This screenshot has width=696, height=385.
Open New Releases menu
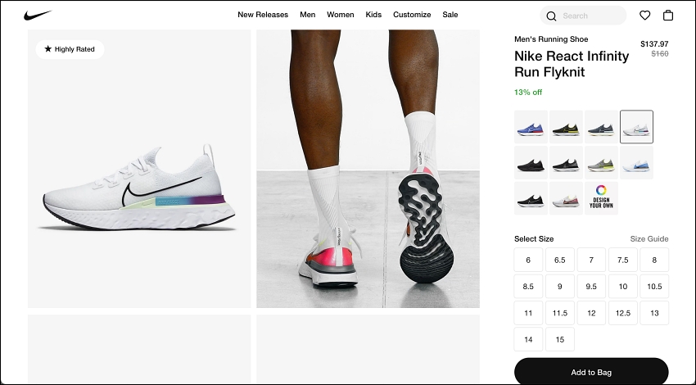pyautogui.click(x=263, y=15)
